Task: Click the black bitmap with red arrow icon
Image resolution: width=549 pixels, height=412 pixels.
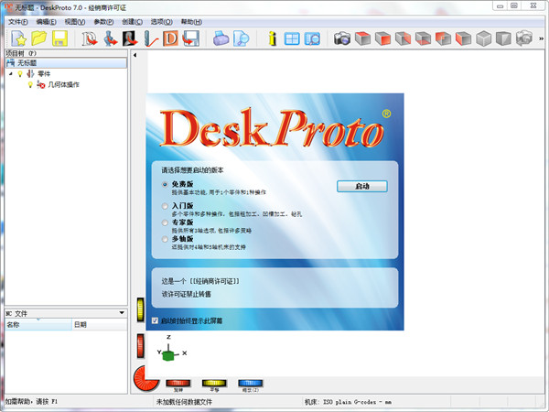Action: click(130, 38)
